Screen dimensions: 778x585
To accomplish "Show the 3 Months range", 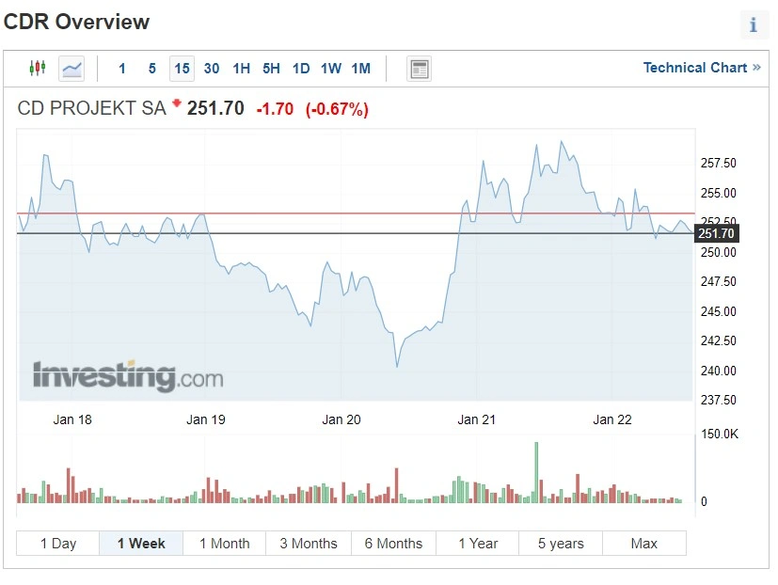I will point(309,544).
